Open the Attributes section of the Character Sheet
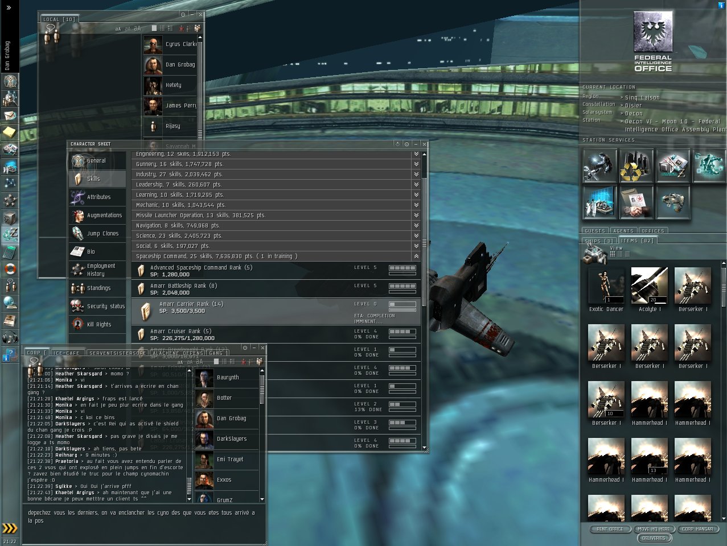Screen dimensions: 727x546 [98, 197]
